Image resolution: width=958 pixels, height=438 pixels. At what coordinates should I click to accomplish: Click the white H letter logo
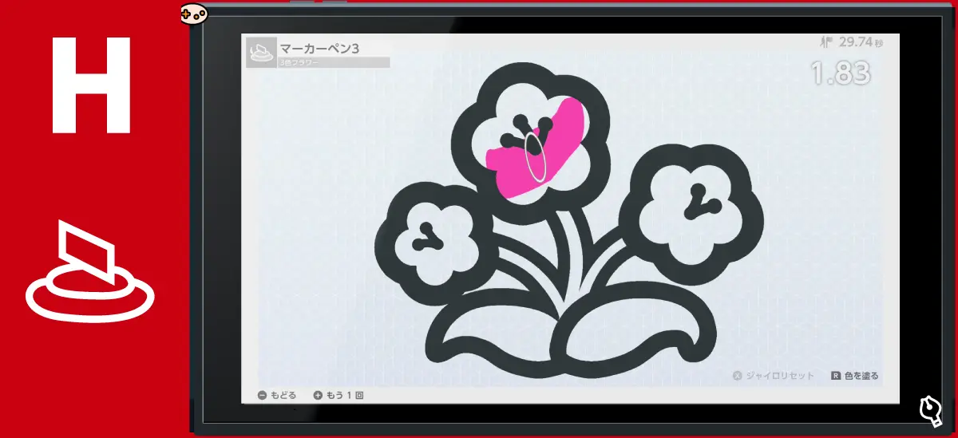(90, 85)
